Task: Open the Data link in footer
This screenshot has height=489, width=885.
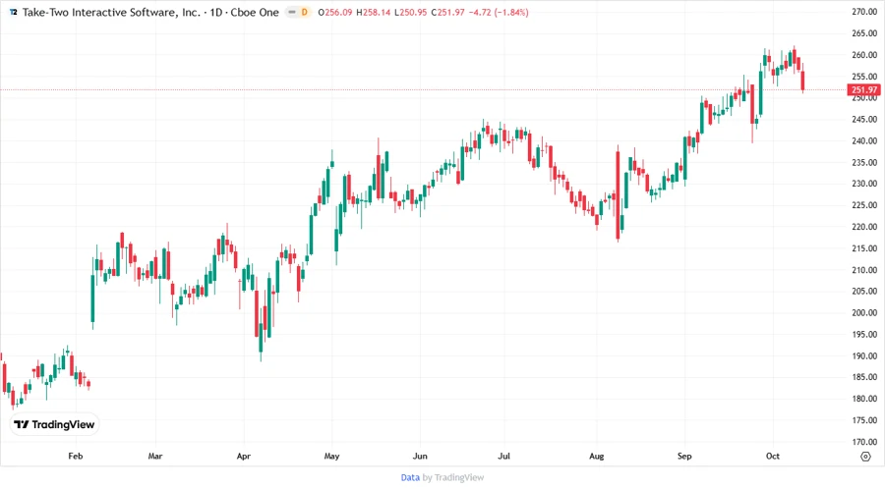Action: pos(410,477)
